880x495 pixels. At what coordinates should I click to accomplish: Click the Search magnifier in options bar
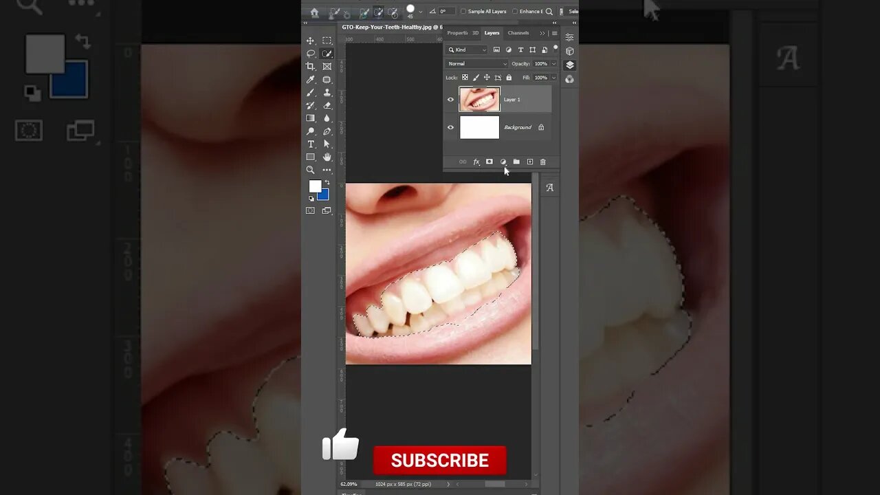point(549,12)
